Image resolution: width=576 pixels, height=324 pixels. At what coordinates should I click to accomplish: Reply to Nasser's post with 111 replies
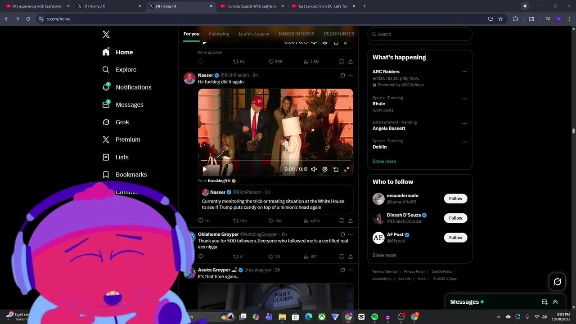[204, 221]
